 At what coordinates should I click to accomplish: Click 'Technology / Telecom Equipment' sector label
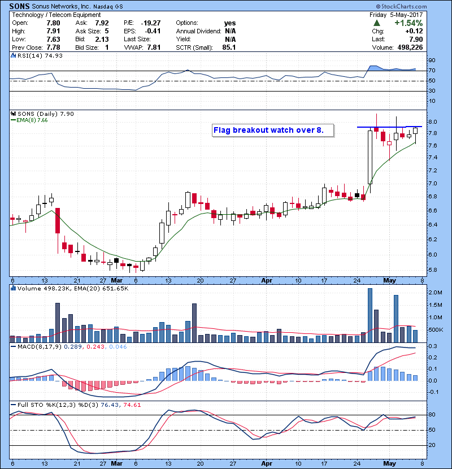56,15
